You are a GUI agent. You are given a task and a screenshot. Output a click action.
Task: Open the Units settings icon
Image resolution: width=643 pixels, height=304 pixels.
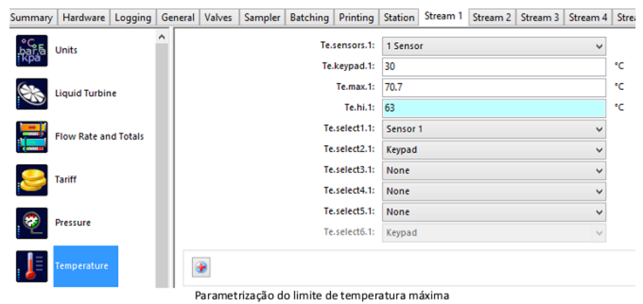pyautogui.click(x=32, y=50)
